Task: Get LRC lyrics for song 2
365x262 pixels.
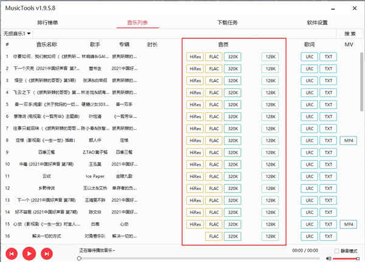Action: point(310,69)
